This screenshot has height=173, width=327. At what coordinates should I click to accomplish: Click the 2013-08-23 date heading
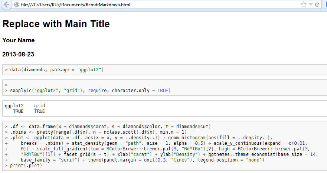(18, 54)
